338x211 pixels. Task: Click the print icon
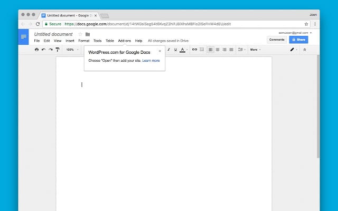tap(36, 50)
